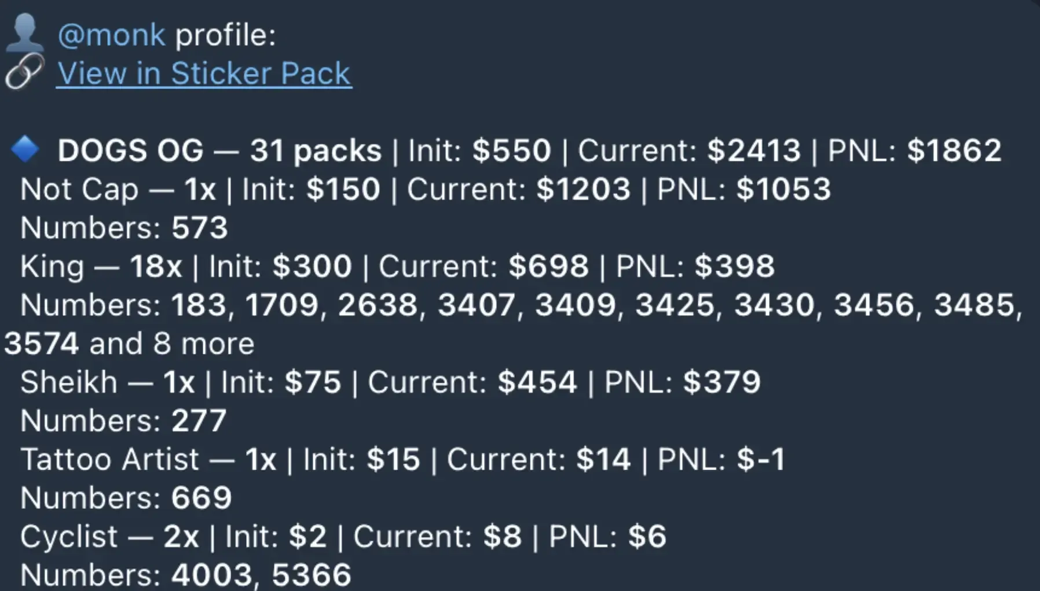
Task: Click the person silhouette emoji icon
Action: pos(24,34)
